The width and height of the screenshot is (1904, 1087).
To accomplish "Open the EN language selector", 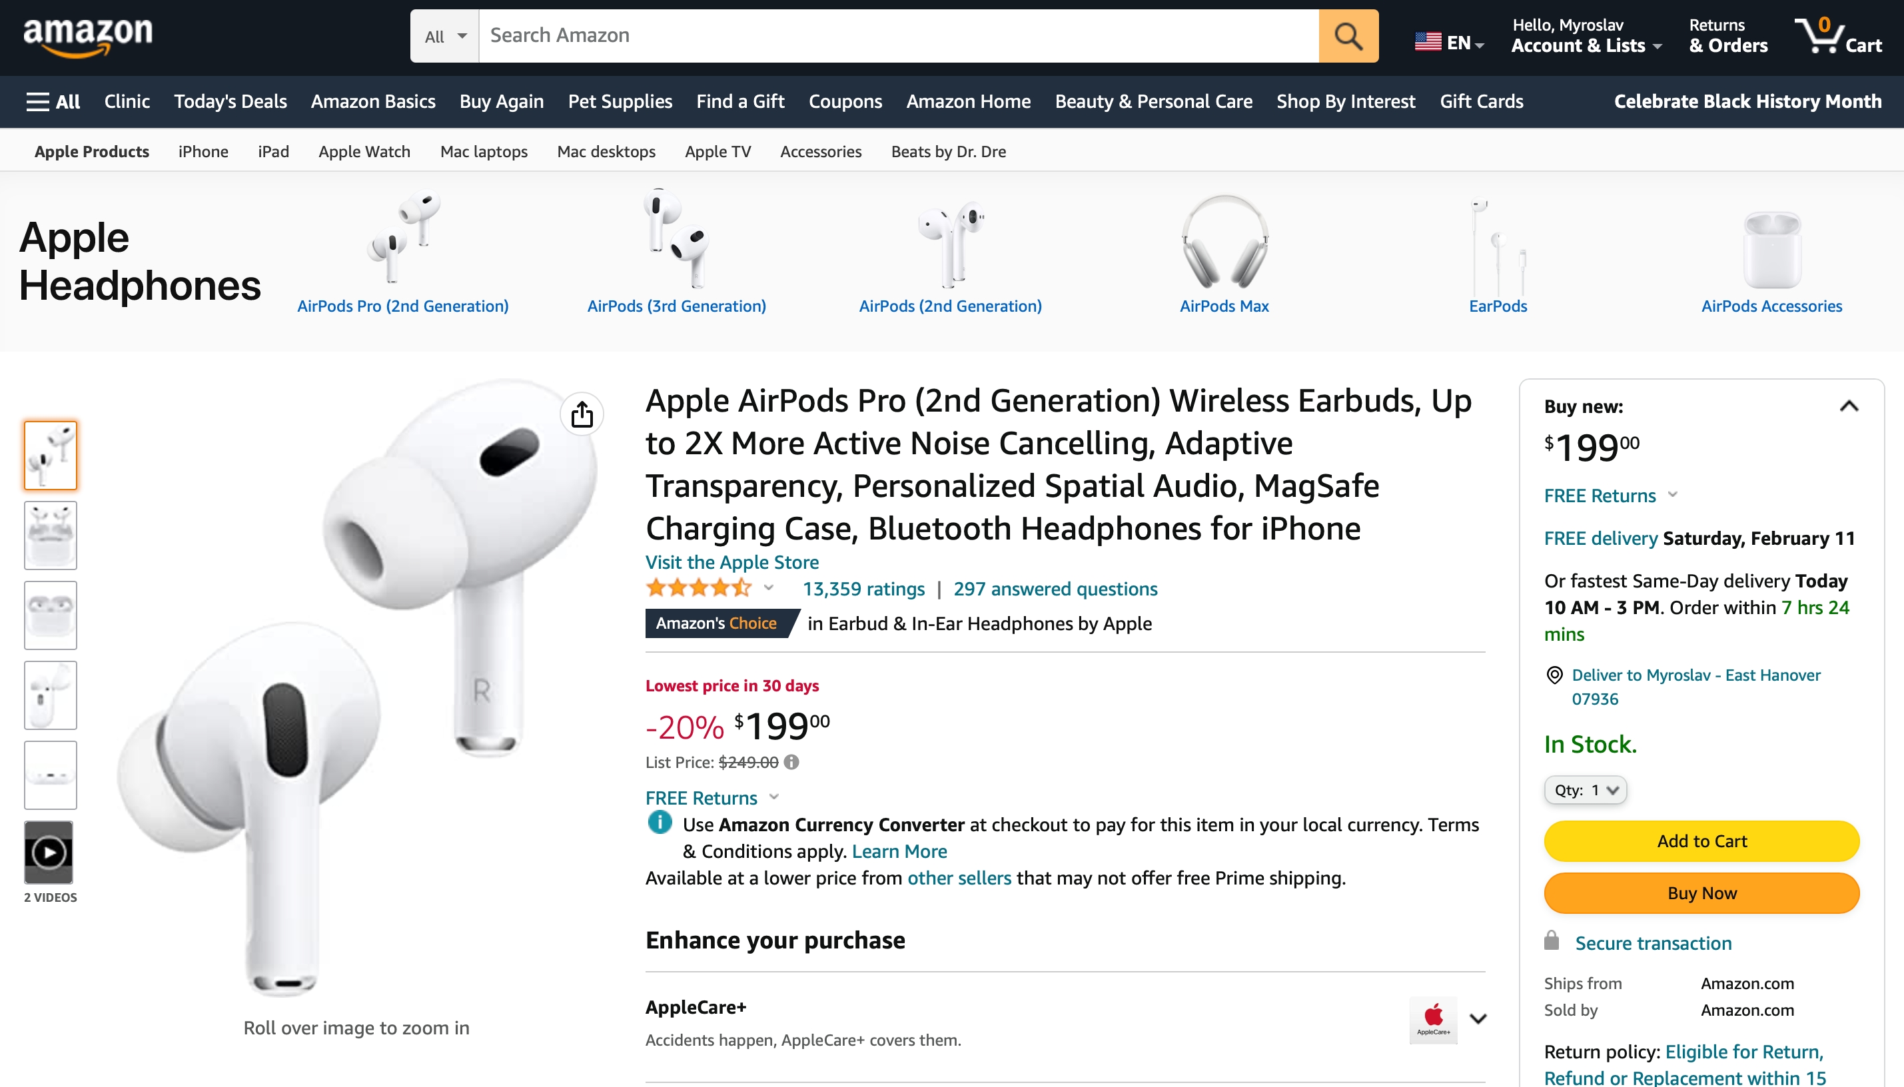I will (x=1448, y=43).
